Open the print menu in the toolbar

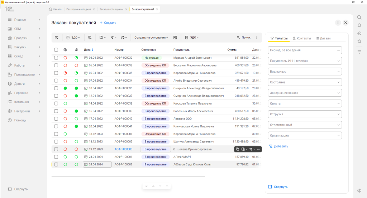124,37
